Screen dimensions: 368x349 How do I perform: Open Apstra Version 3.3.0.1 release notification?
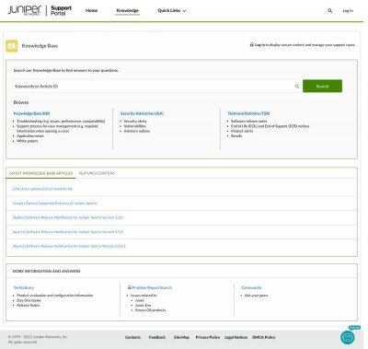click(x=69, y=246)
